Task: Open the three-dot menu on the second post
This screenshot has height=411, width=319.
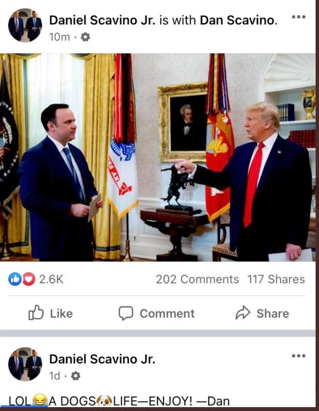Action: click(299, 356)
